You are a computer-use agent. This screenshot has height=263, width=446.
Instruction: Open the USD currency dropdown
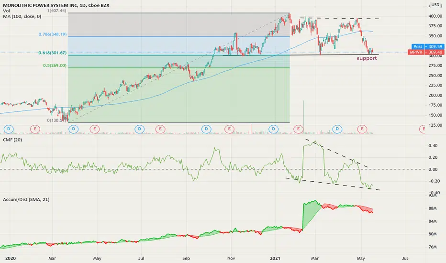[x=435, y=5]
